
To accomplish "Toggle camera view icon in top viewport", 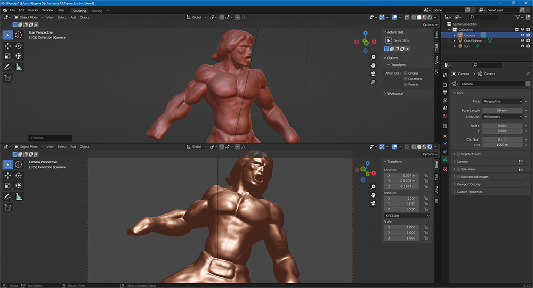I will click(x=374, y=73).
